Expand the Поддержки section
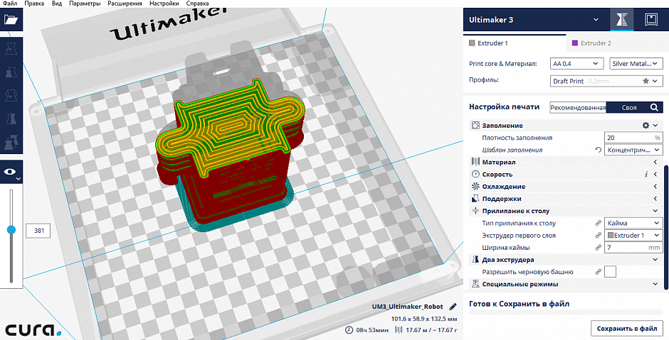This screenshot has width=669, height=340. [x=655, y=199]
